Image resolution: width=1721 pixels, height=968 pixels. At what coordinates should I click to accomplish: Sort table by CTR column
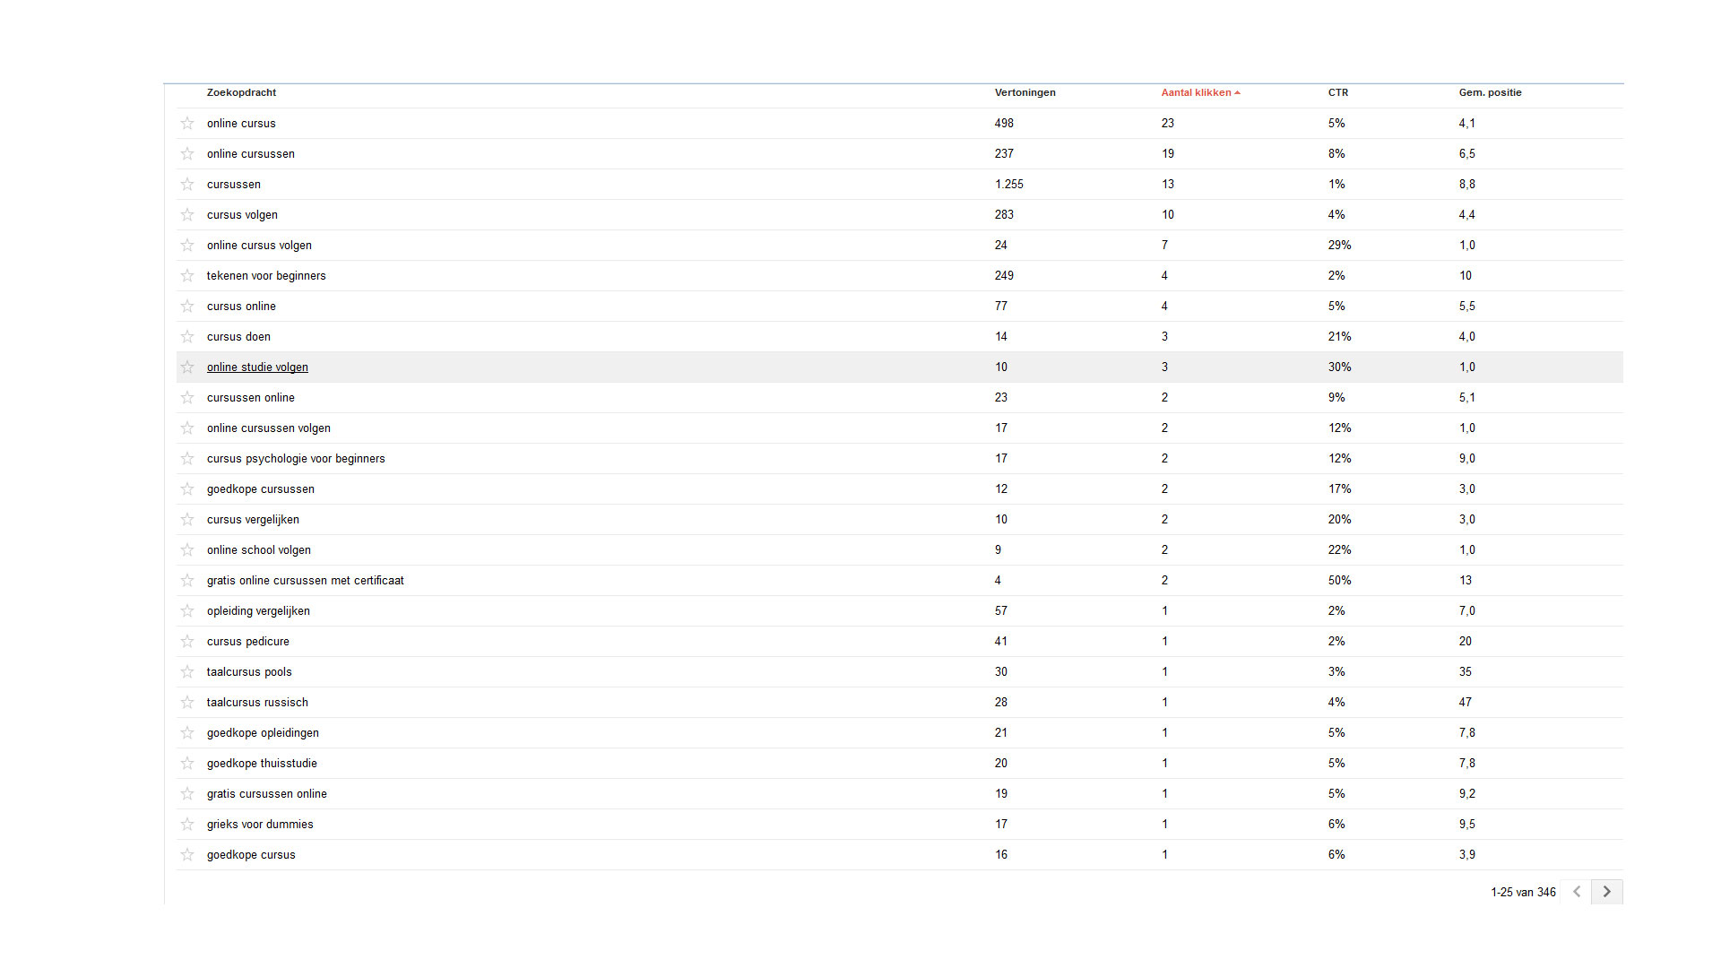[1338, 92]
